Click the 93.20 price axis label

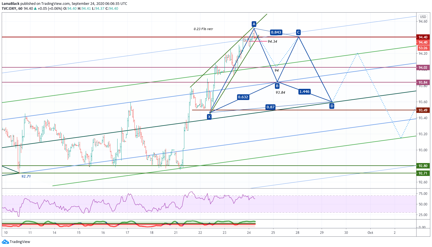pos(423,134)
